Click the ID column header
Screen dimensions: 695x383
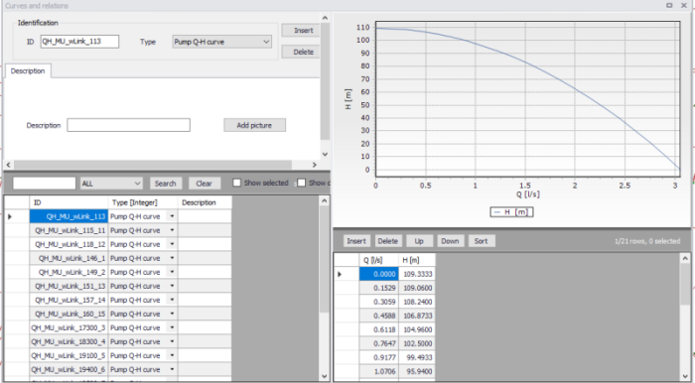tap(69, 202)
